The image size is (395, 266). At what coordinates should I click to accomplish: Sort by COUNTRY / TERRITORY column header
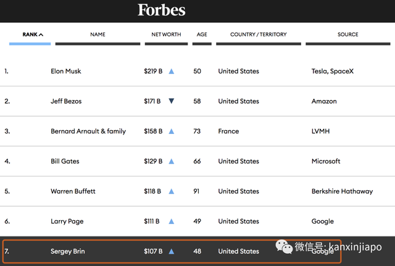[259, 35]
